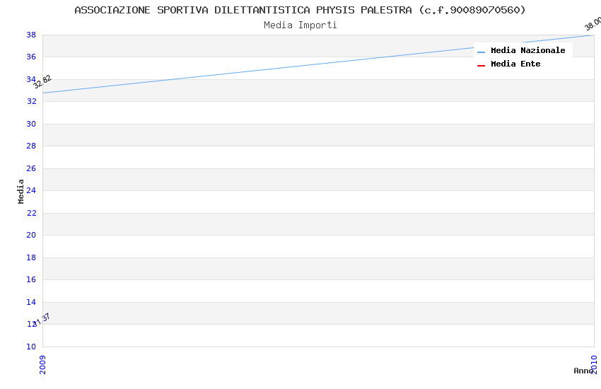
Task: Click the 10 tick on the y-axis
Action: click(31, 347)
